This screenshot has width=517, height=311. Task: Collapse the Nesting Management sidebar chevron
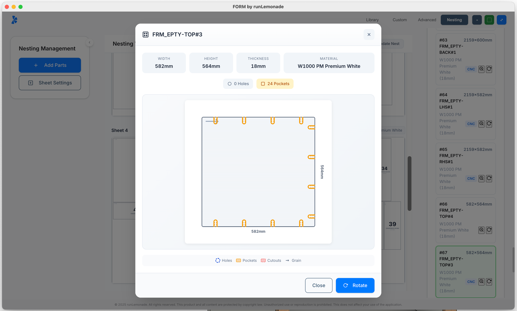89,42
